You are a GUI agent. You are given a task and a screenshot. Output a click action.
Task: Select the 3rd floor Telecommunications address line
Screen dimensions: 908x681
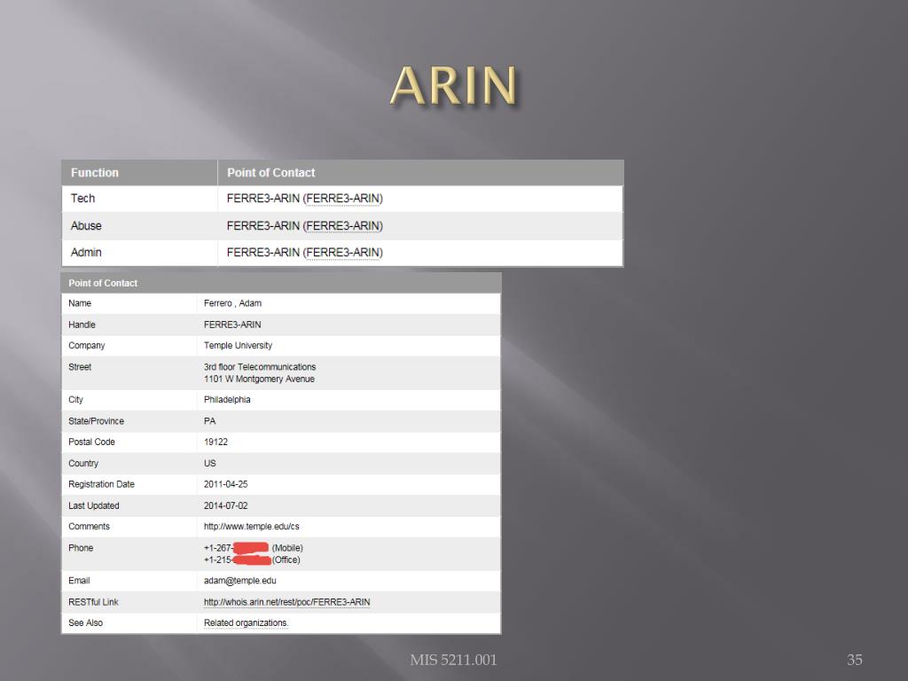point(260,367)
